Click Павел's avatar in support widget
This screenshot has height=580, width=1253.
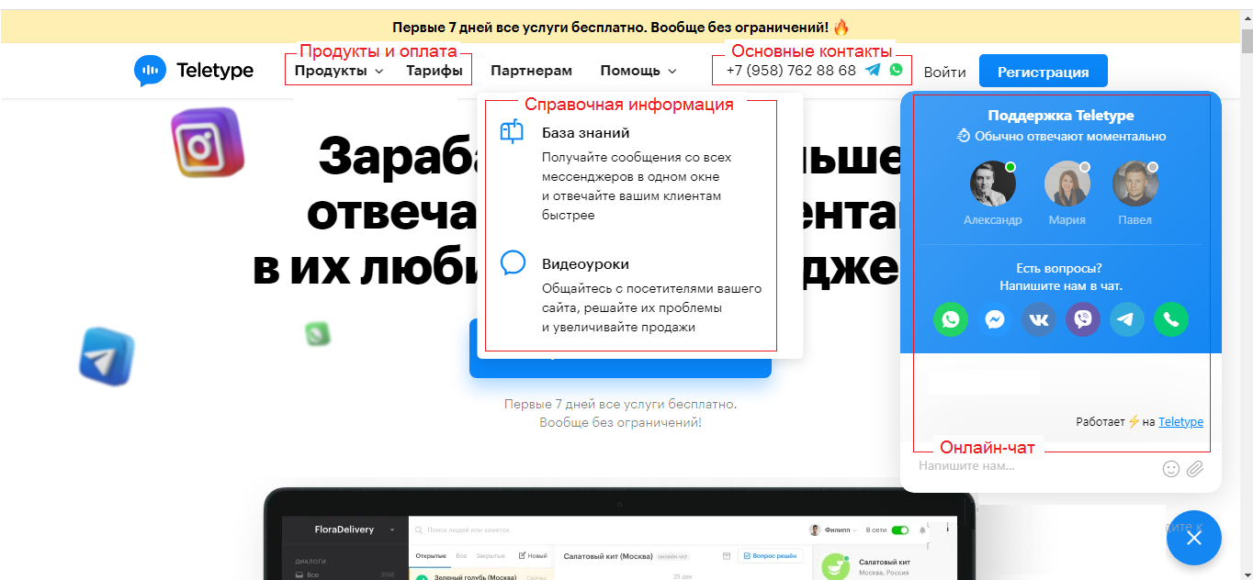point(1135,184)
